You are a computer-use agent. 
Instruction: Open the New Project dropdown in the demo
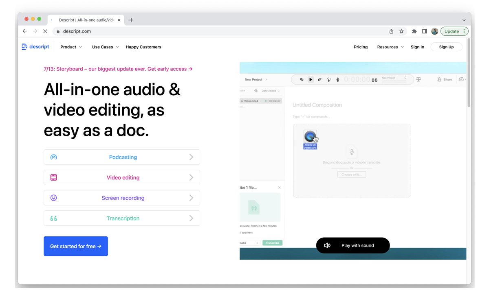[256, 80]
